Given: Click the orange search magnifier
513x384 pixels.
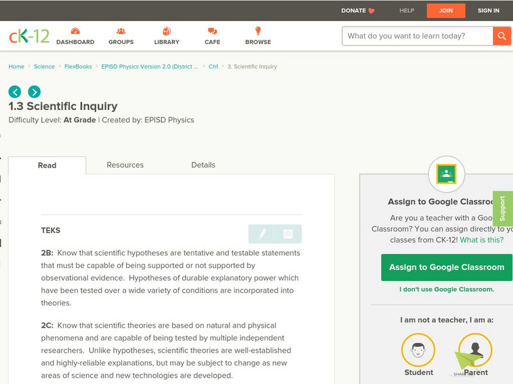Looking at the screenshot, I should (501, 36).
